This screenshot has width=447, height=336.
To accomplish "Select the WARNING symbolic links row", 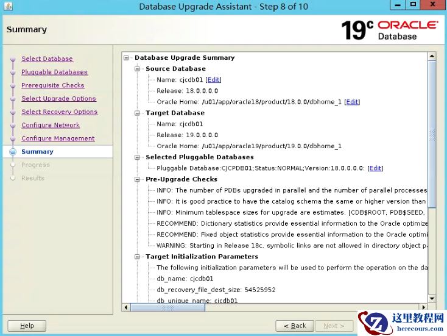I will click(x=292, y=246).
